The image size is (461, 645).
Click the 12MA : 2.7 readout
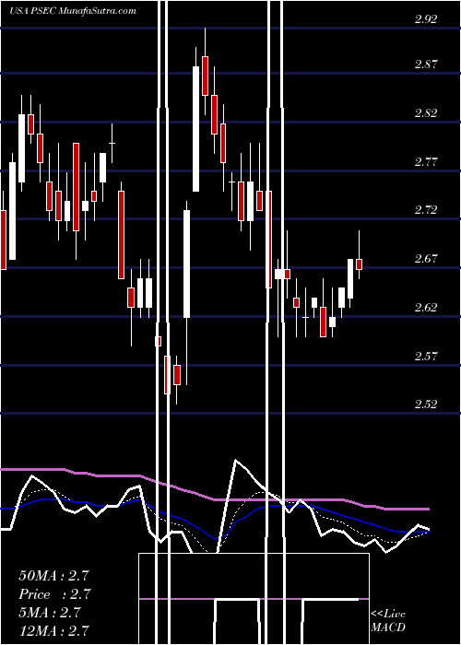coord(53,630)
